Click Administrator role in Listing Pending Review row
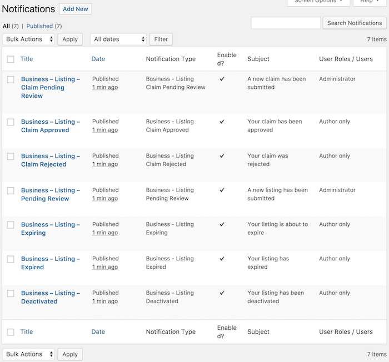Image resolution: width=389 pixels, height=362 pixels. pos(337,190)
